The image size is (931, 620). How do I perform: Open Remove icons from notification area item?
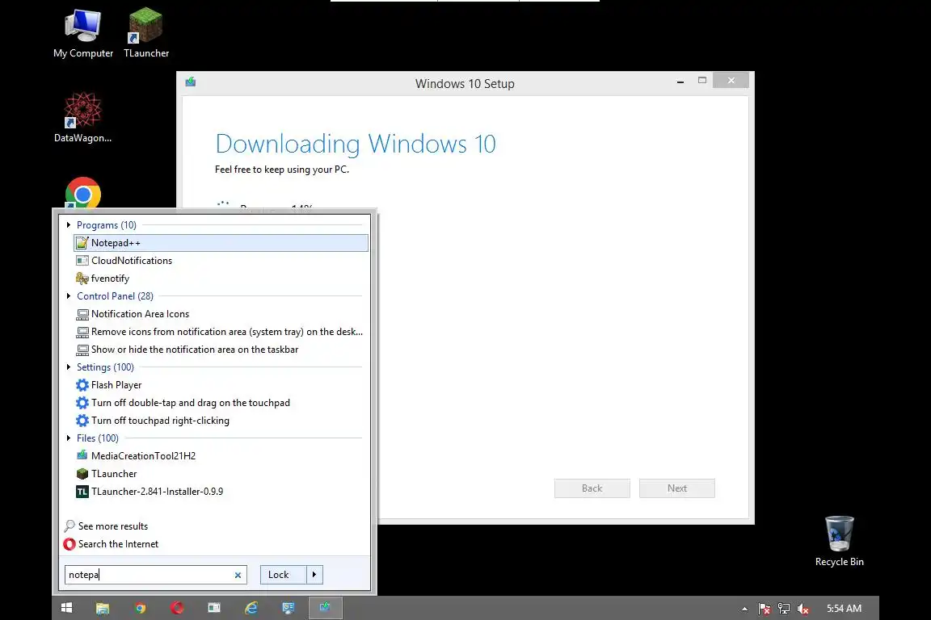219,332
